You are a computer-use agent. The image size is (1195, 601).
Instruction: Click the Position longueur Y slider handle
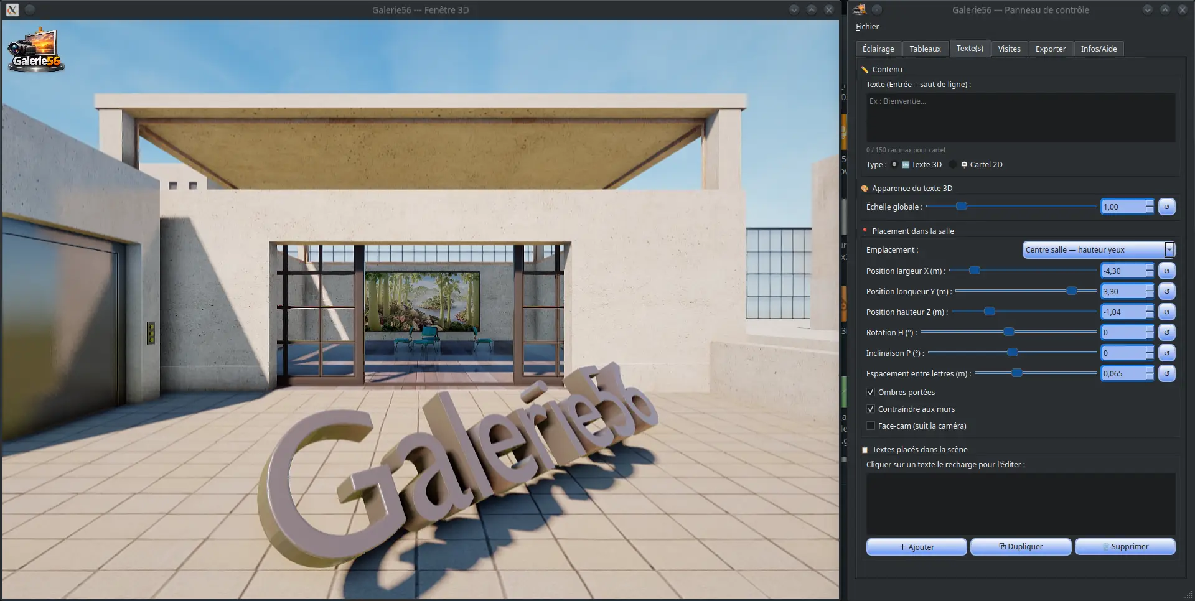click(x=1072, y=291)
